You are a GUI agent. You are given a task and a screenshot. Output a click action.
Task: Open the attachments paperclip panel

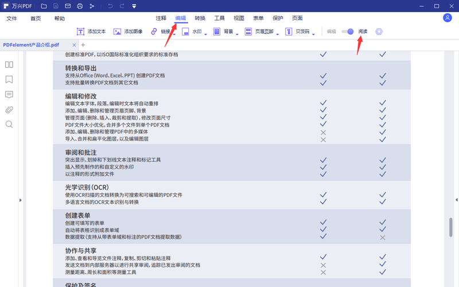tap(9, 110)
